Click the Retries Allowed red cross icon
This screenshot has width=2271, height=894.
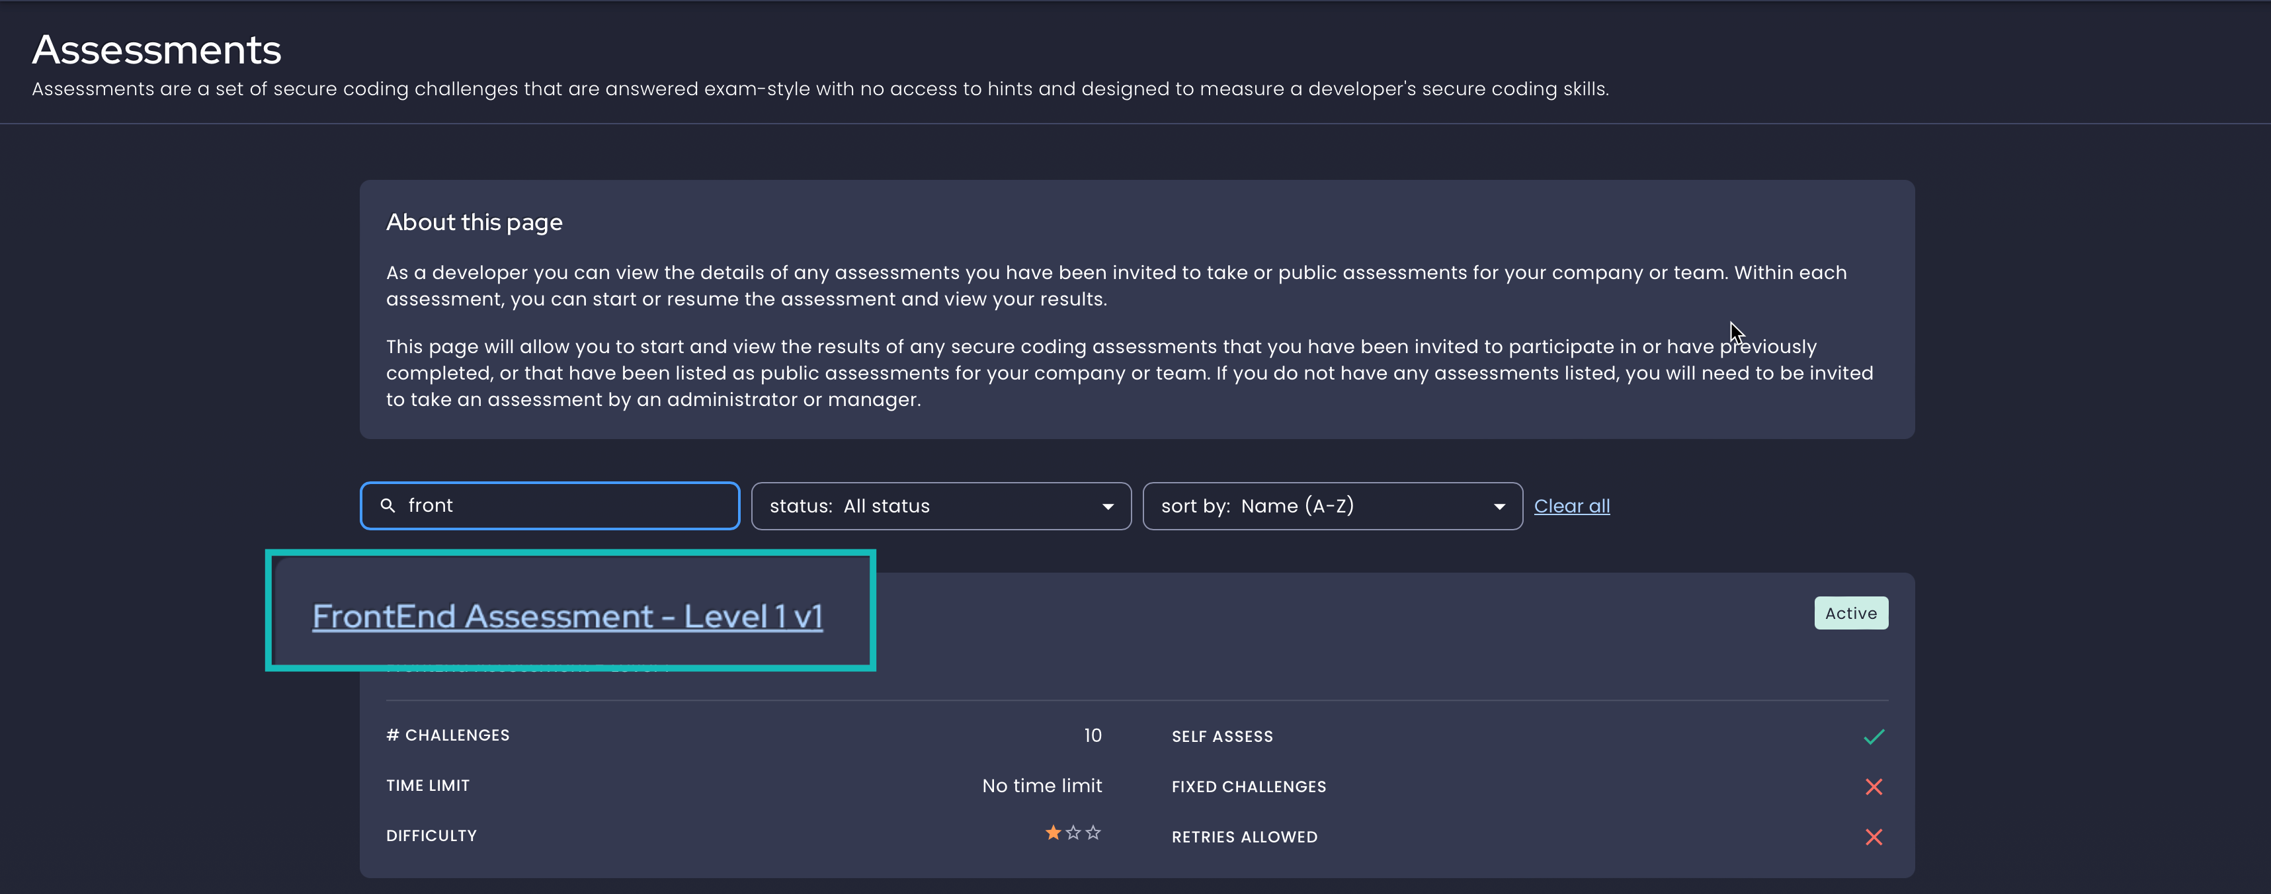click(x=1874, y=836)
